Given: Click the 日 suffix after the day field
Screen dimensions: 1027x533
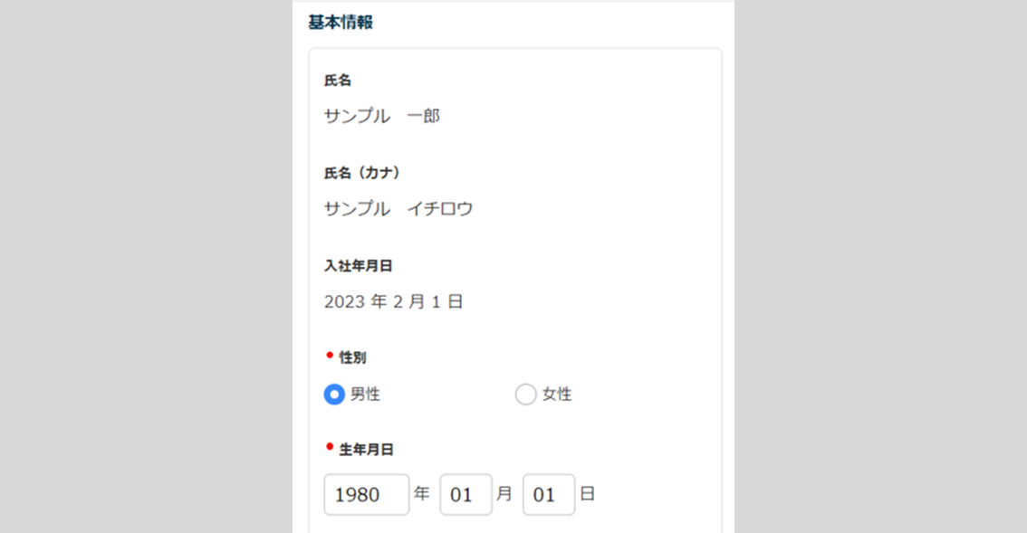Looking at the screenshot, I should click(x=587, y=494).
